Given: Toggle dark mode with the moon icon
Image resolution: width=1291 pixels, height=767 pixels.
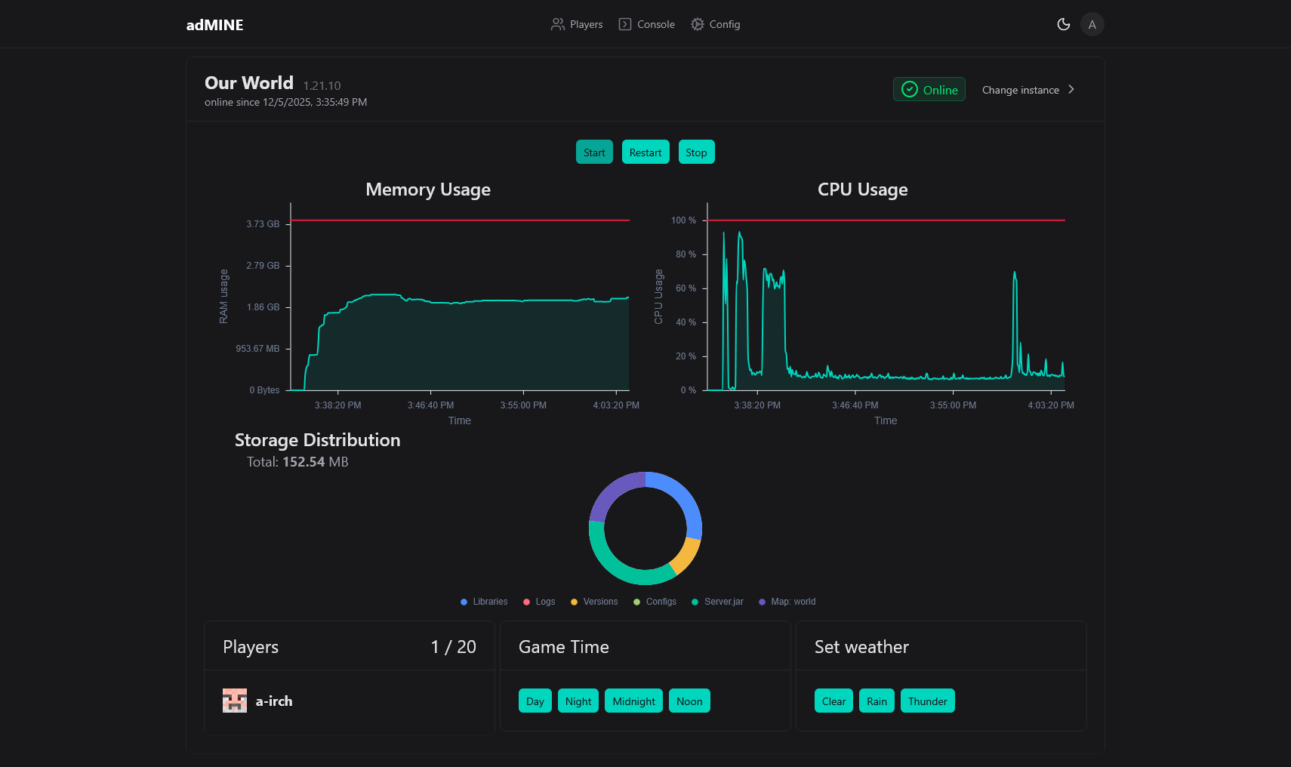Looking at the screenshot, I should tap(1063, 24).
